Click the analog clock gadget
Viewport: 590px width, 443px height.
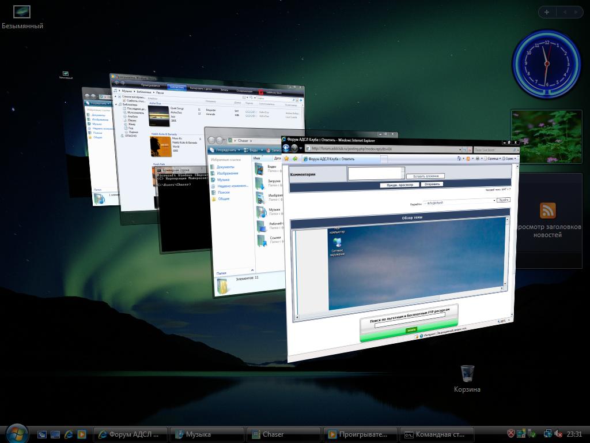click(x=546, y=63)
